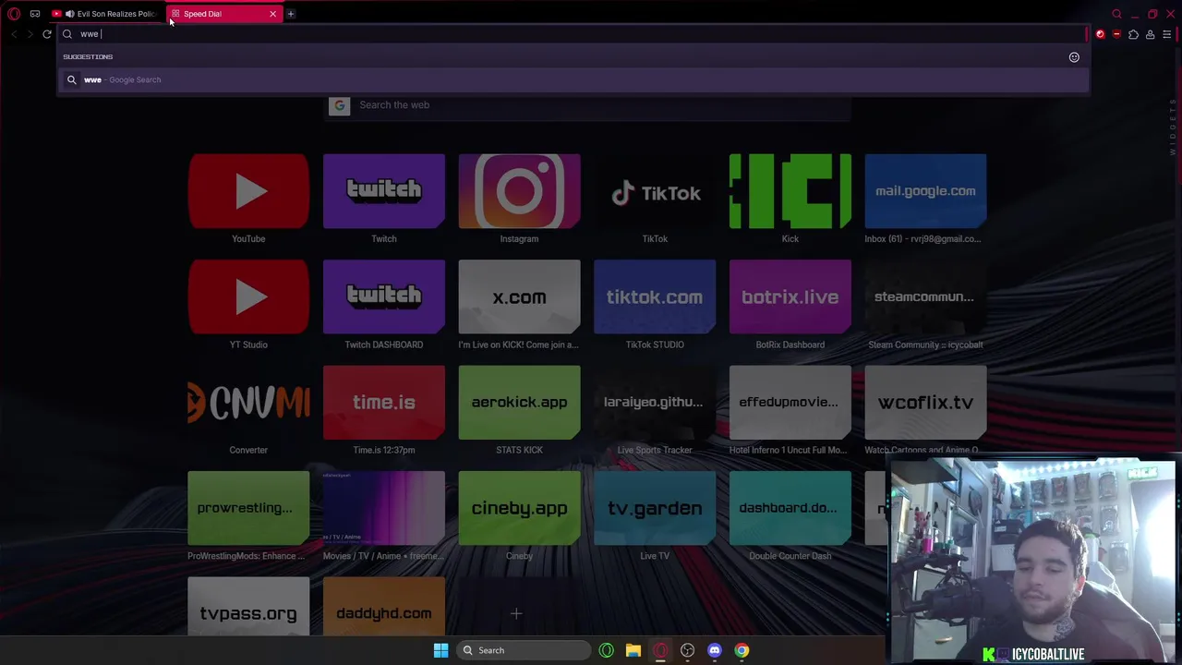Mute the Evil Son Realizes tab audio
1182x665 pixels.
point(69,14)
